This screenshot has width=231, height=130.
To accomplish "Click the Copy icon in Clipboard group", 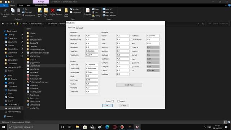I will click(x=13, y=10).
